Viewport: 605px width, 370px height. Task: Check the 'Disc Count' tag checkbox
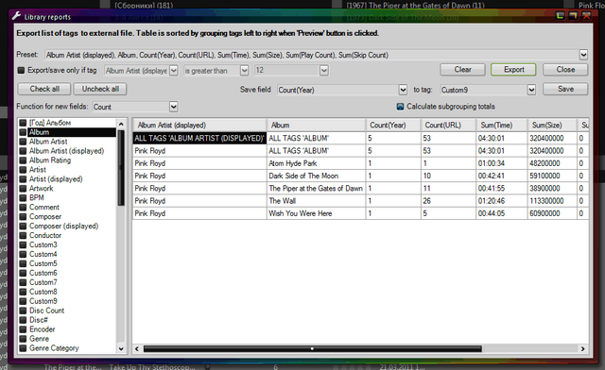[23, 311]
